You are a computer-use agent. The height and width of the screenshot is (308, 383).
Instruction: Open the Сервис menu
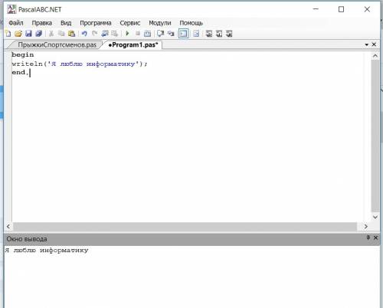(130, 23)
